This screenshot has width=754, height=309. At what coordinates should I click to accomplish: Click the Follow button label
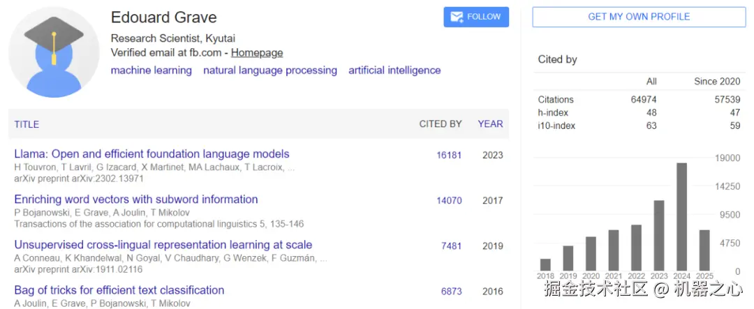click(484, 17)
